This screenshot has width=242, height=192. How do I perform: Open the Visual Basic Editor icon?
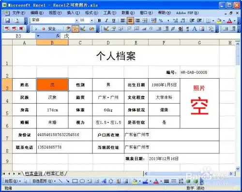tap(68, 29)
